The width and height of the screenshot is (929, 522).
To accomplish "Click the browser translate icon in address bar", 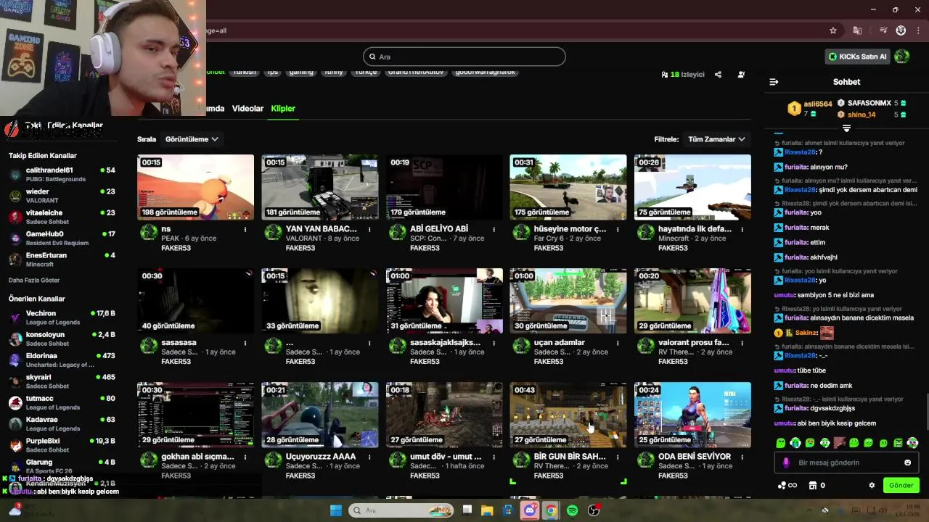I will coord(857,30).
